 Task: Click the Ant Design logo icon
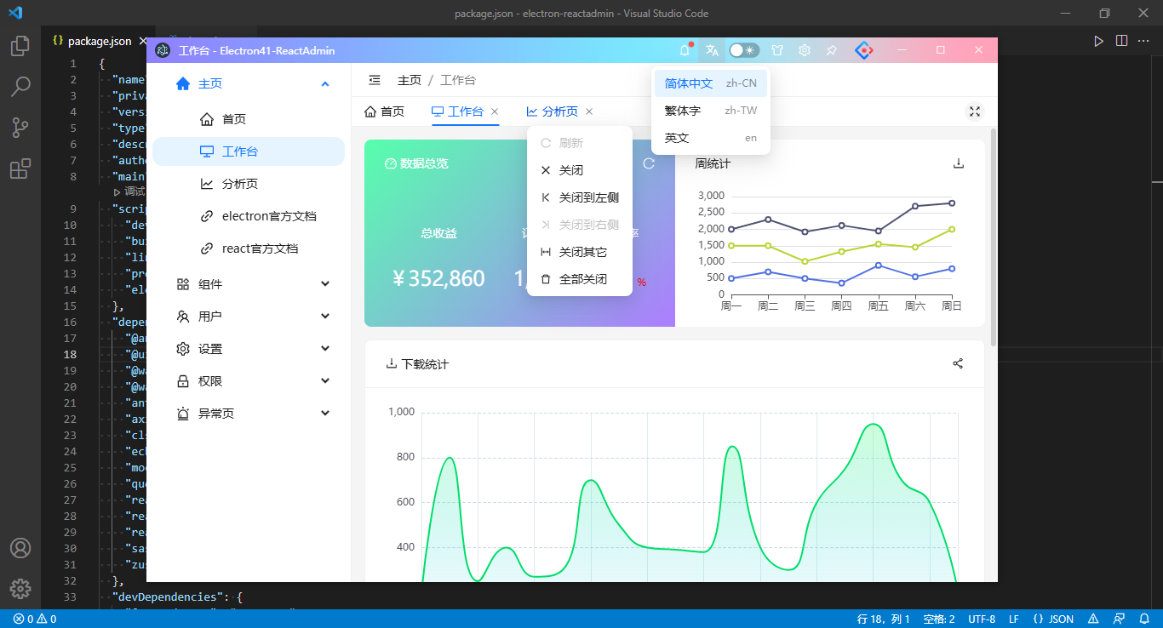[x=863, y=50]
